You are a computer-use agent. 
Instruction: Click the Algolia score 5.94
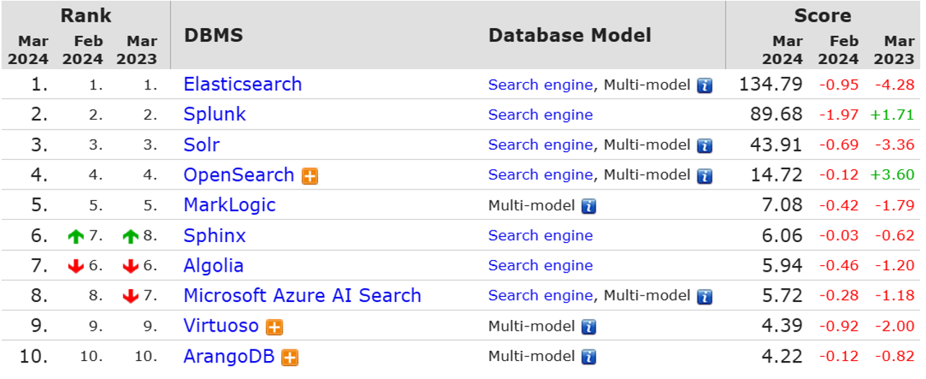click(782, 266)
